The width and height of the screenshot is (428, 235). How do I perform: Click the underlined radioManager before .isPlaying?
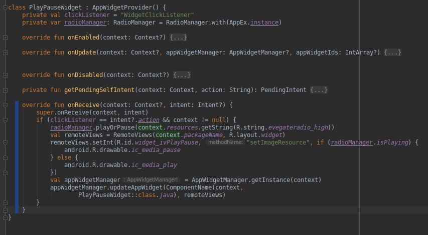[352, 142]
